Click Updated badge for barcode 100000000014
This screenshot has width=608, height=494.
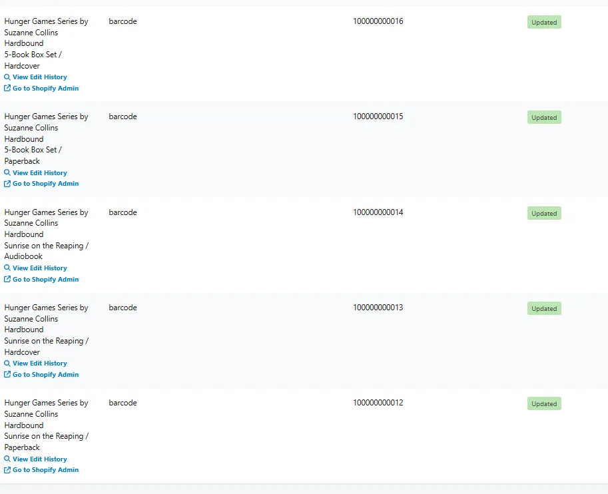[x=544, y=213]
